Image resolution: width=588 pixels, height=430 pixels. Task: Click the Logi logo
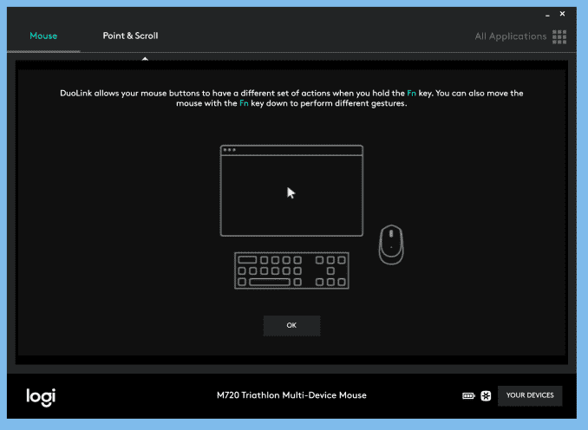[x=40, y=396]
